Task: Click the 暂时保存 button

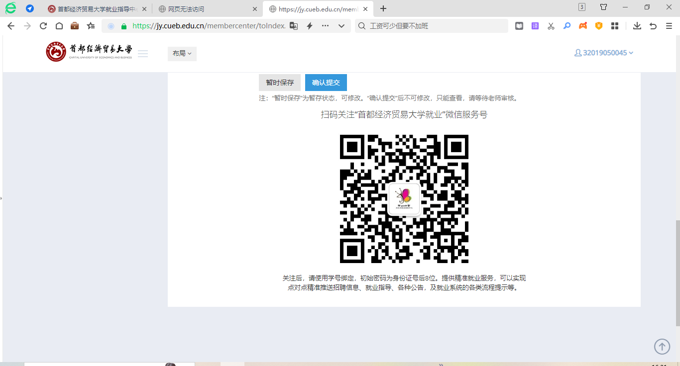Action: 280,83
